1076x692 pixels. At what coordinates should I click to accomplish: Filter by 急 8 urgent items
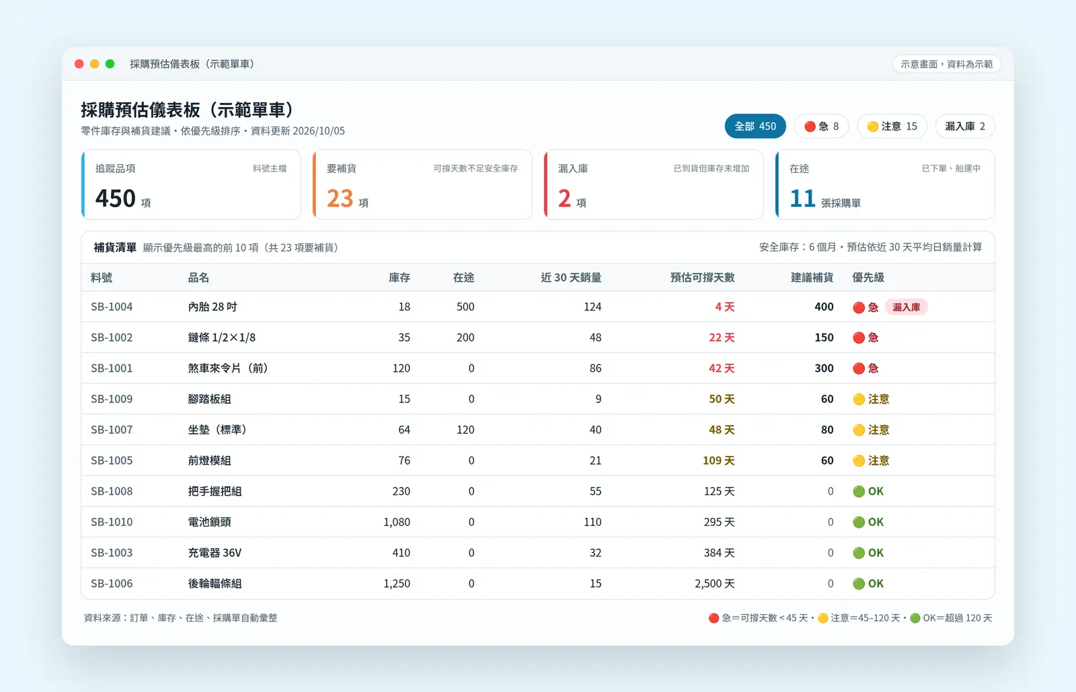click(x=821, y=126)
